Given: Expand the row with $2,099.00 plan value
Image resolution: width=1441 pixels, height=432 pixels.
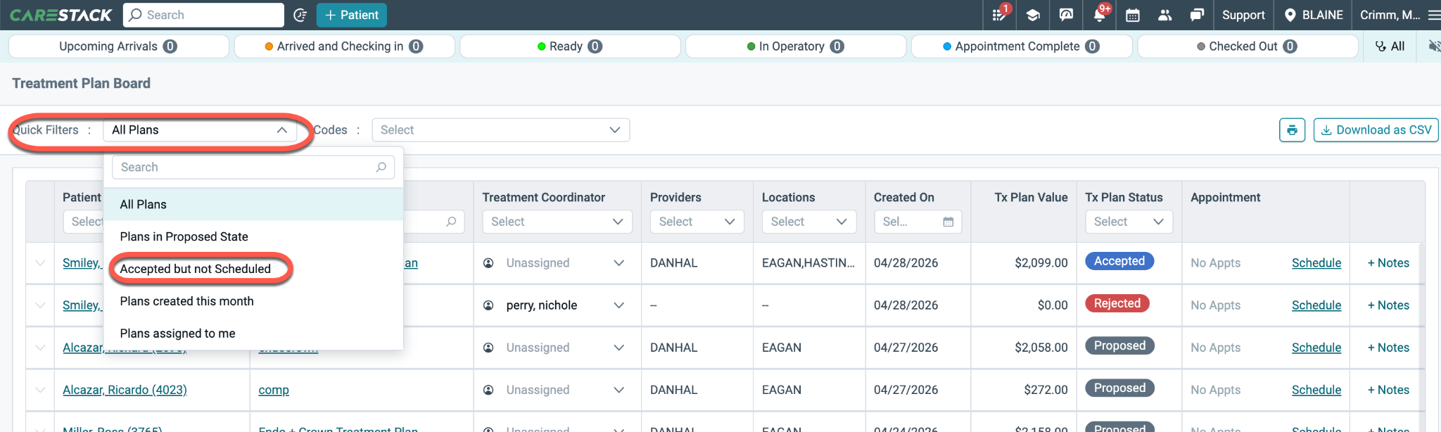Looking at the screenshot, I should (40, 263).
